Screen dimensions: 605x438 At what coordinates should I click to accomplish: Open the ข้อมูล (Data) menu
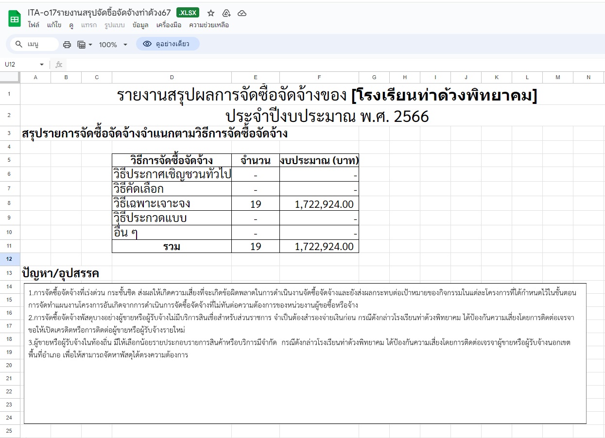[140, 25]
